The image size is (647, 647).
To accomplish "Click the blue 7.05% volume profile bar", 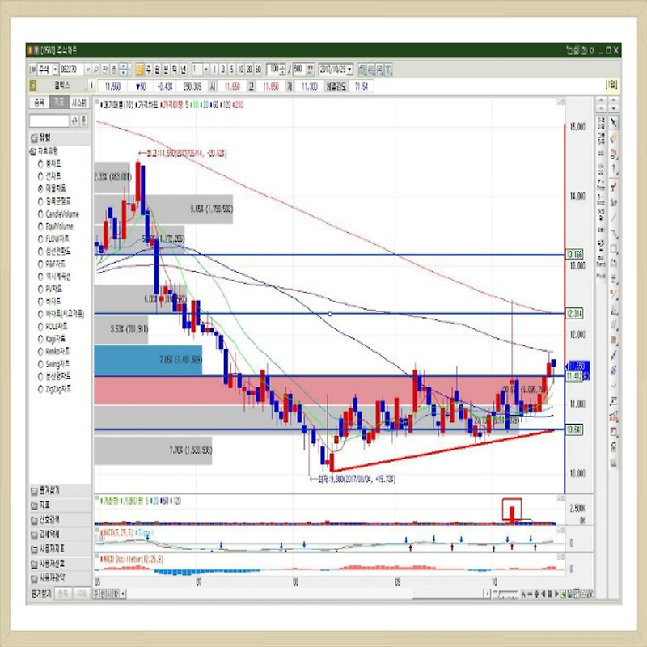I will 148,360.
